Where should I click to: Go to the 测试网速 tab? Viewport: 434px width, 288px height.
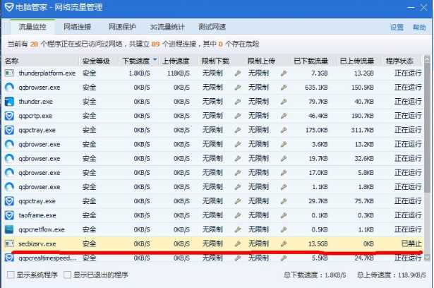[212, 28]
